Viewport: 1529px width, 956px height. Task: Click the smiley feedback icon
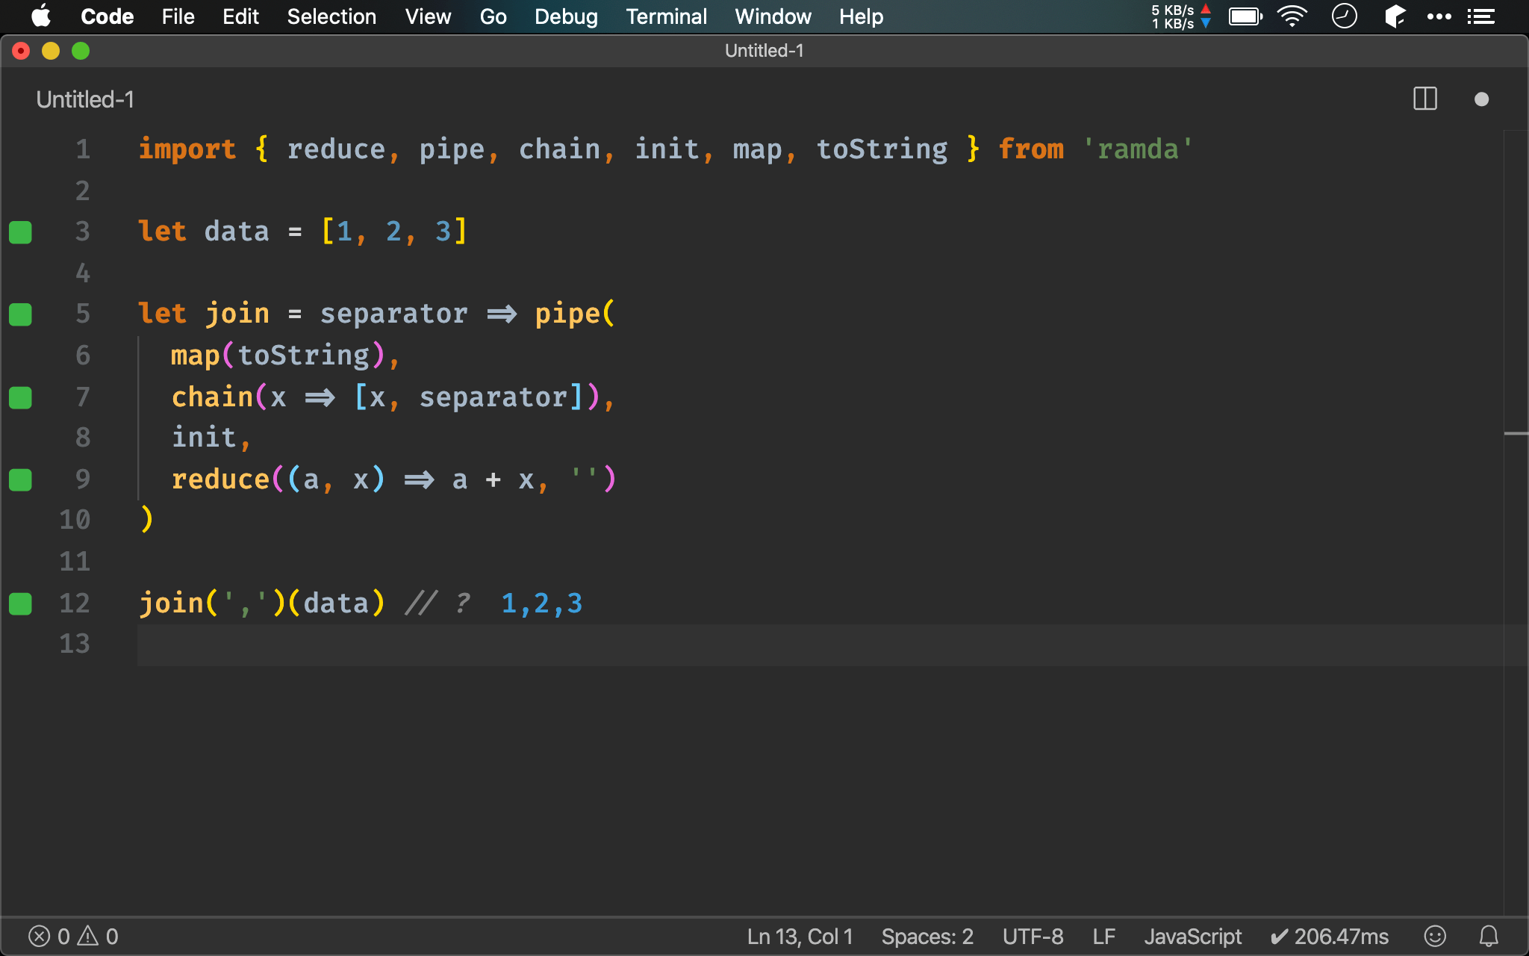[1435, 936]
